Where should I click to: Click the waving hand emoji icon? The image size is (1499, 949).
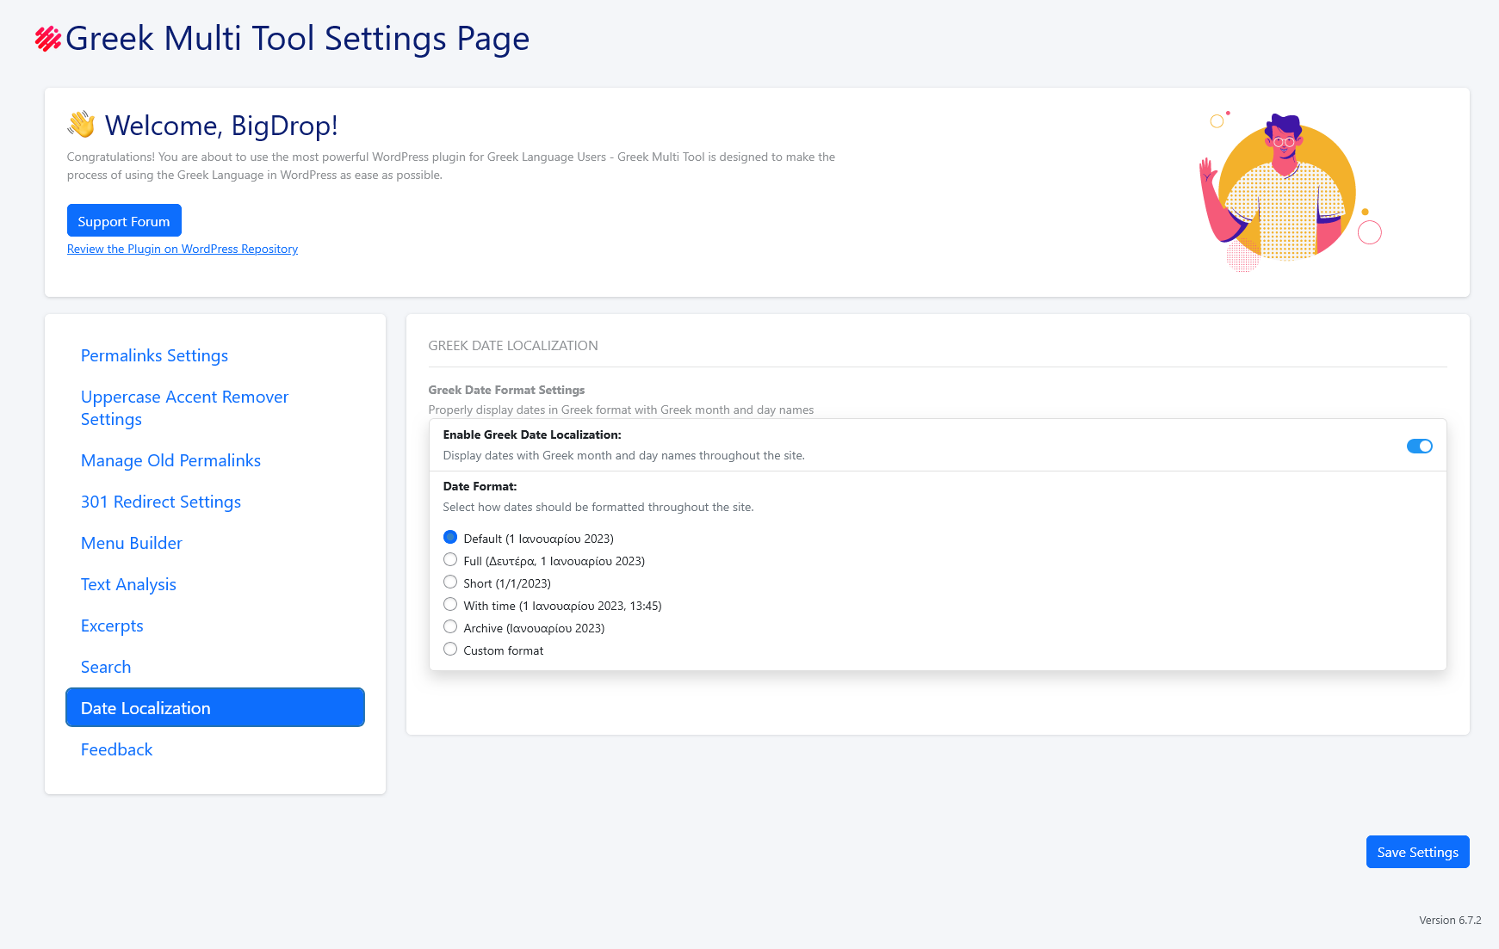[82, 125]
